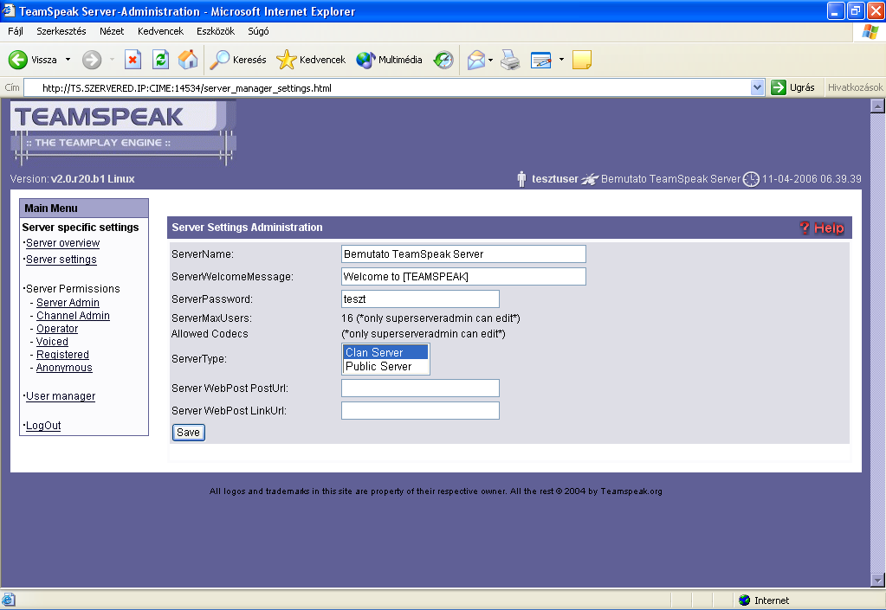
Task: Click the vertical scrollbar down arrow
Action: [876, 580]
